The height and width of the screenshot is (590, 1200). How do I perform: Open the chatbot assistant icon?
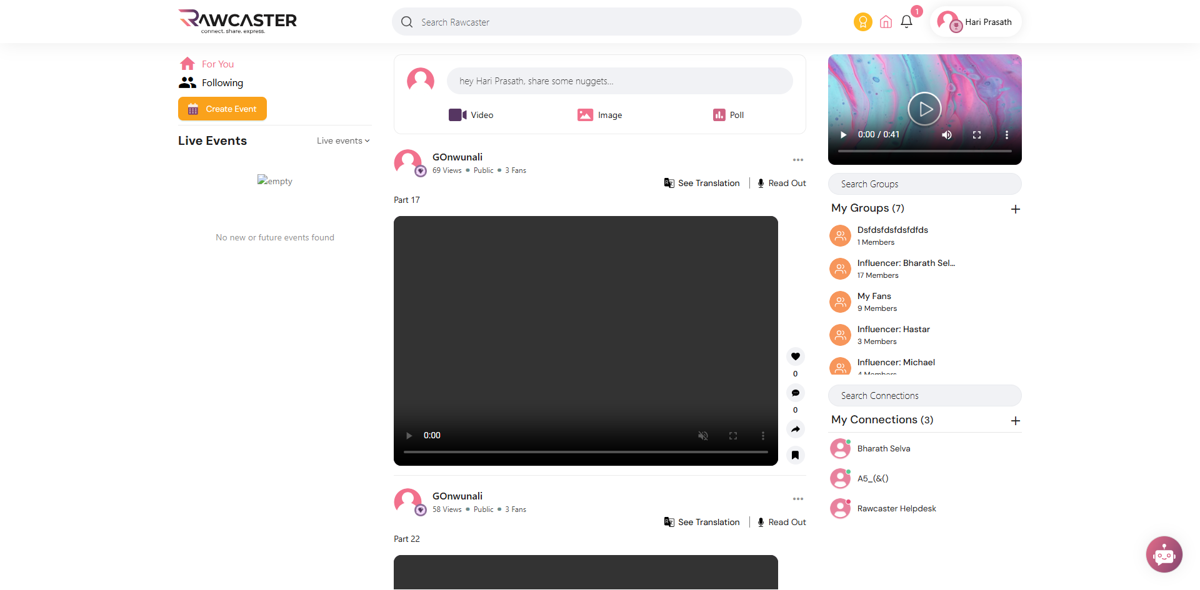(1164, 554)
